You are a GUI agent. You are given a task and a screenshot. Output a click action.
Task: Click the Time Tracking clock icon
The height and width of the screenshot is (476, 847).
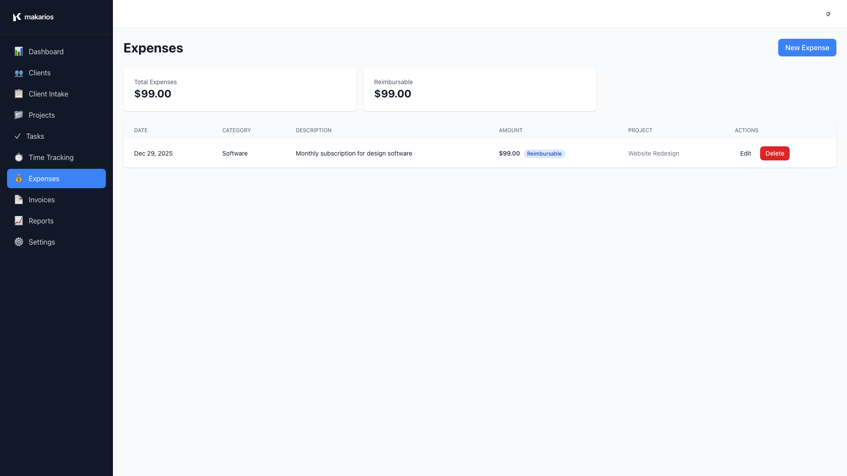point(19,157)
